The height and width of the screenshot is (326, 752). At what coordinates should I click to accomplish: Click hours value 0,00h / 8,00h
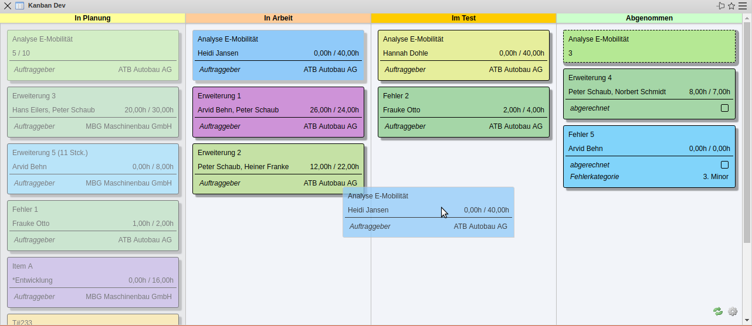pos(153,167)
